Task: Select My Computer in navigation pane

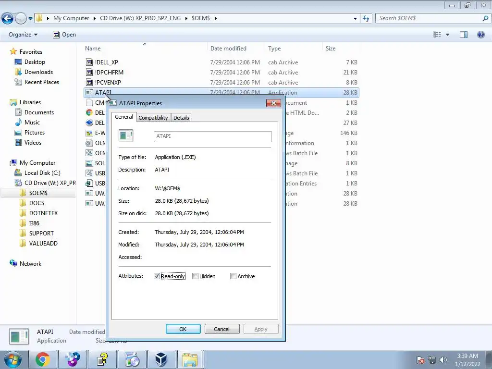Action: pyautogui.click(x=37, y=163)
